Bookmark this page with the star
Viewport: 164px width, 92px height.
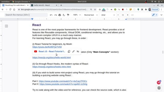click(95, 9)
